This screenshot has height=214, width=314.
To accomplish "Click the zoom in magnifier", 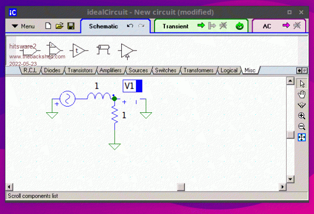I will [x=302, y=116].
